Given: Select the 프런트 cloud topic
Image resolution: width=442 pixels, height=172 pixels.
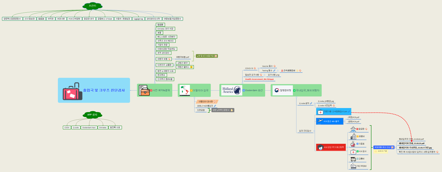Looking at the screenshot, I should pos(92,6).
